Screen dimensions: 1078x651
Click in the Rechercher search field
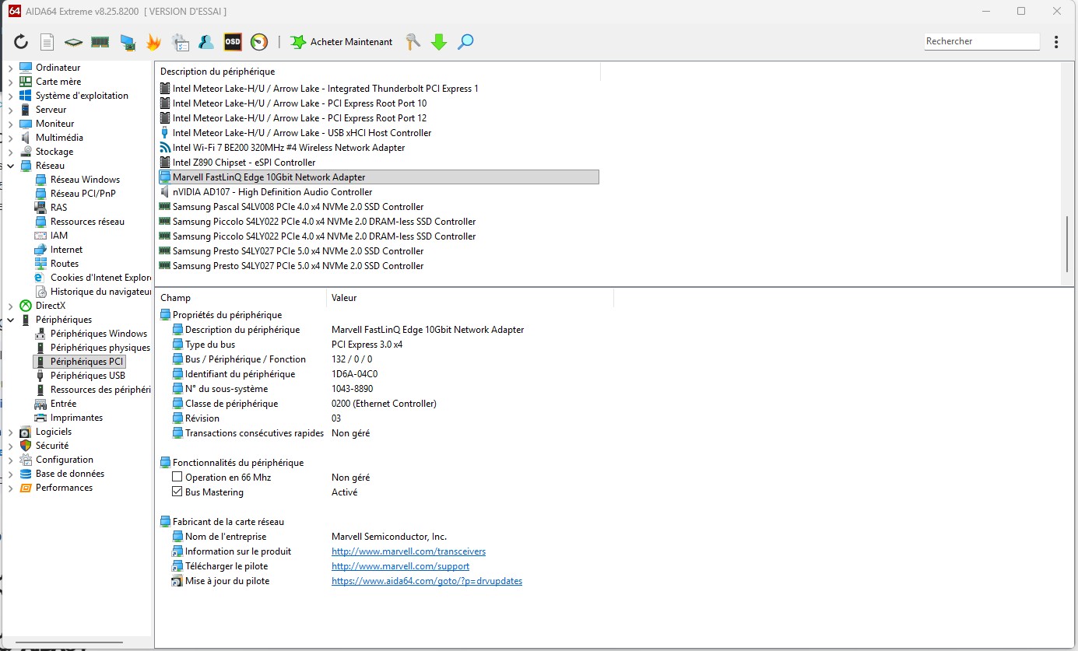click(x=981, y=41)
